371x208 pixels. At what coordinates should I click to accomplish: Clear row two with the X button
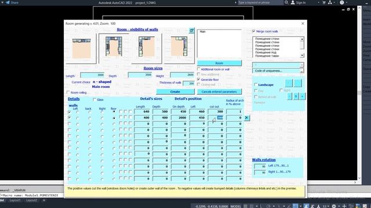(246, 118)
